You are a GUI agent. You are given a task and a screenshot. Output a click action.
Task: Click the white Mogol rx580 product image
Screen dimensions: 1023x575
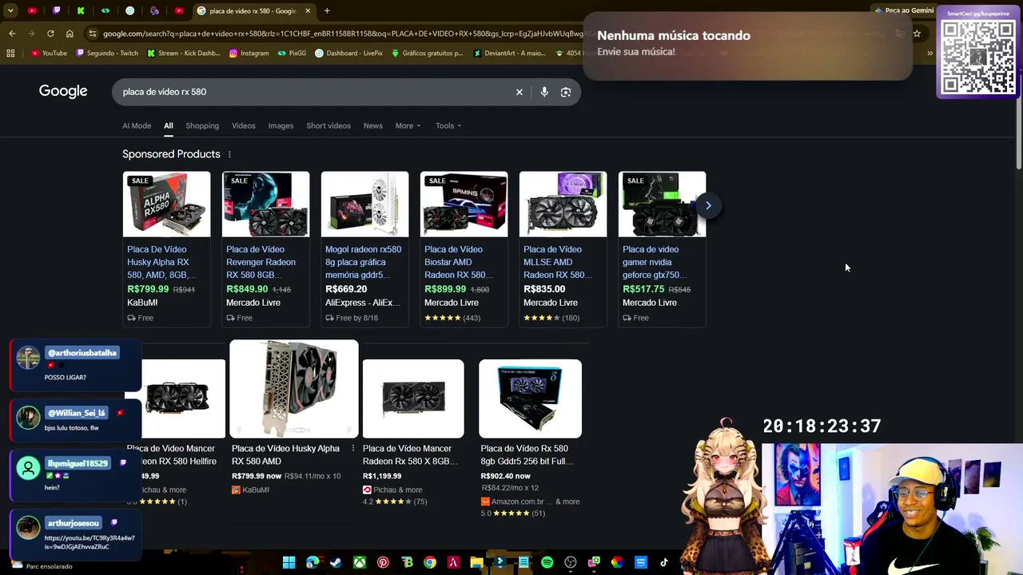point(364,204)
